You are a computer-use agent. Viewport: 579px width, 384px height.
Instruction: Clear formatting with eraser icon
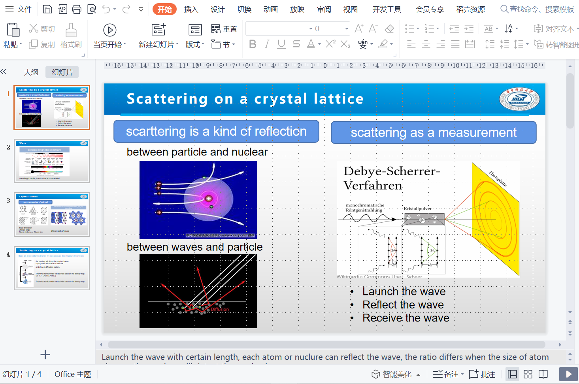point(389,28)
